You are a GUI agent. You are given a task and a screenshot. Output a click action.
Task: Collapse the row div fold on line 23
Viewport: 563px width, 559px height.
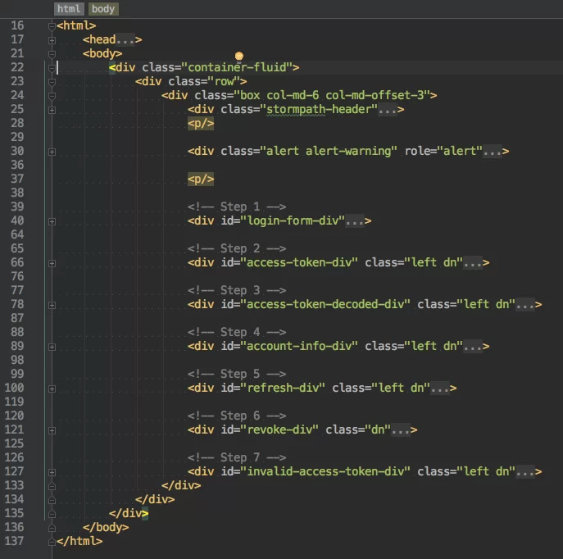(52, 82)
